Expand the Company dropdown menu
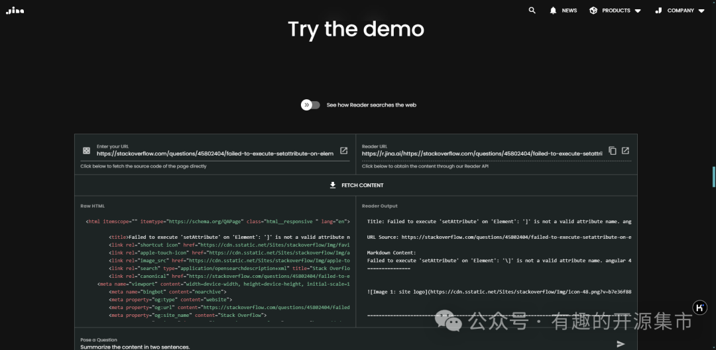The height and width of the screenshot is (350, 716). coord(701,11)
